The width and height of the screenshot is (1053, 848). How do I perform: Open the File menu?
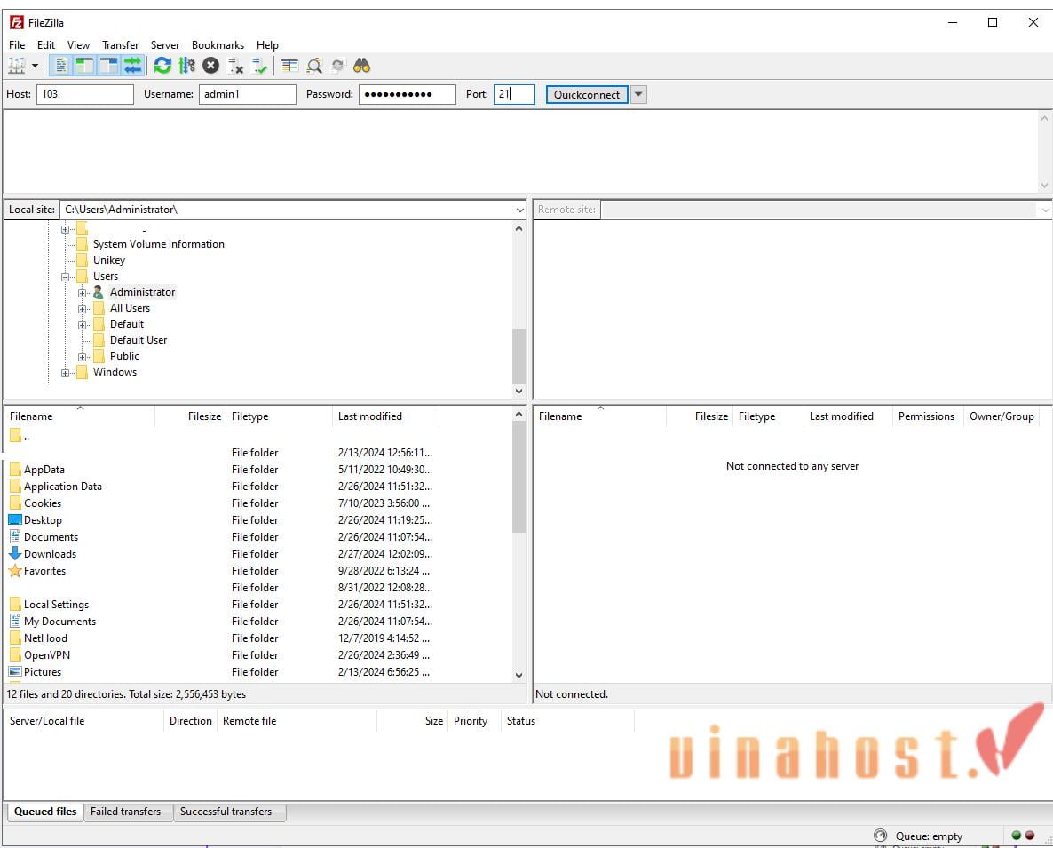tap(17, 45)
